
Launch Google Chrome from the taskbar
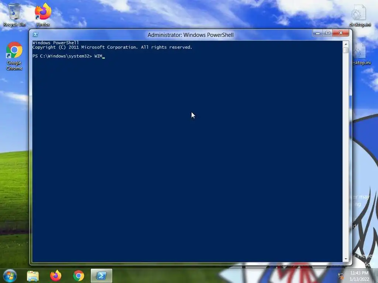click(x=79, y=276)
